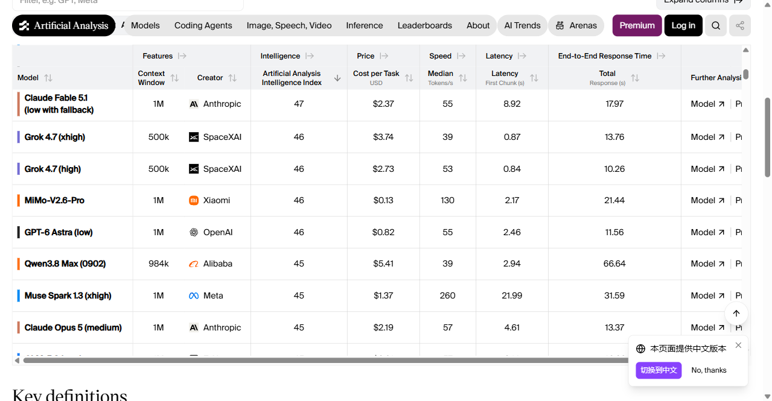Image resolution: width=772 pixels, height=401 pixels.
Task: Click the Alibaba logo in Qwen3.8 Max row
Action: (194, 264)
